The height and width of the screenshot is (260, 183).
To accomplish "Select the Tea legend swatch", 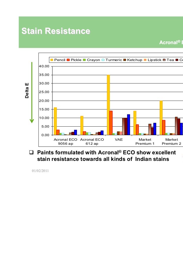I will [164, 60].
